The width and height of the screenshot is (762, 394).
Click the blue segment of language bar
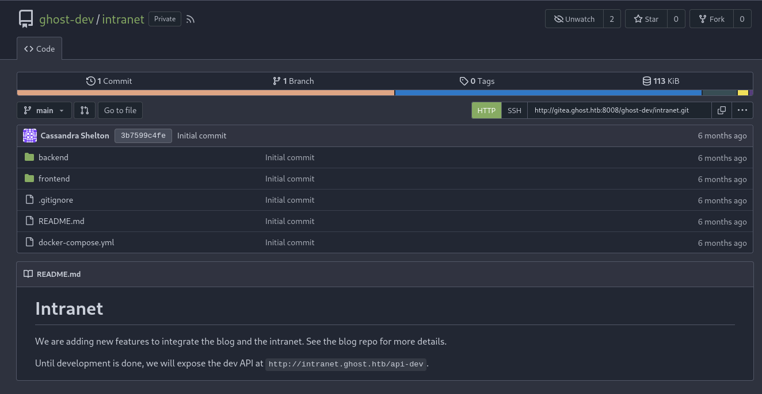(548, 92)
